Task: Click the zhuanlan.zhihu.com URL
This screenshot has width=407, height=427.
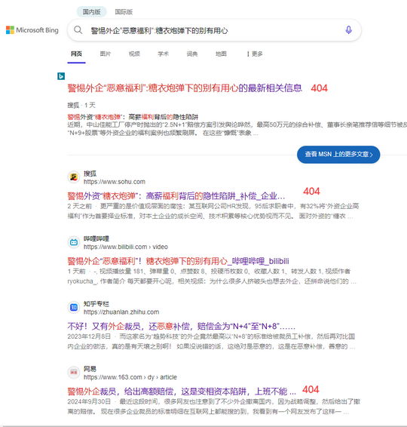Action: [121, 312]
